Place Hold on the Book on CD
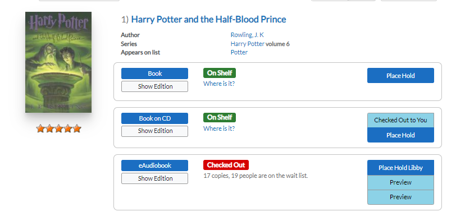Viewport: 465px width, 216px height. click(400, 135)
